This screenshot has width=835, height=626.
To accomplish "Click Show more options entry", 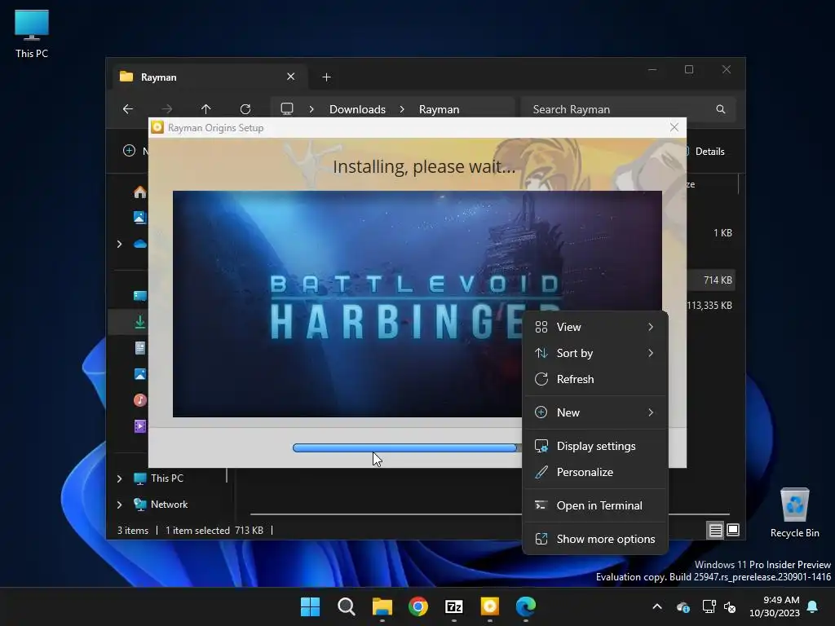I will (594, 540).
